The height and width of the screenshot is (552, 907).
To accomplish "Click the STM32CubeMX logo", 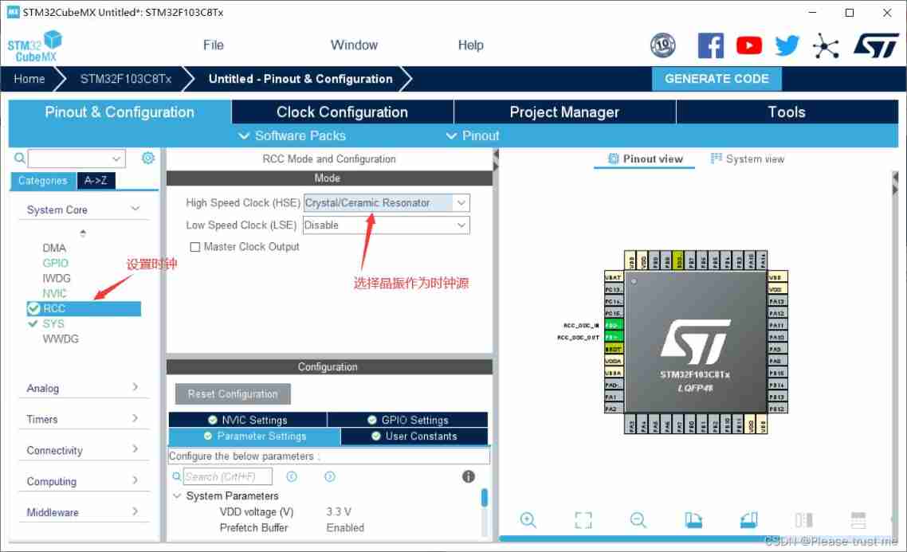I will 35,46.
